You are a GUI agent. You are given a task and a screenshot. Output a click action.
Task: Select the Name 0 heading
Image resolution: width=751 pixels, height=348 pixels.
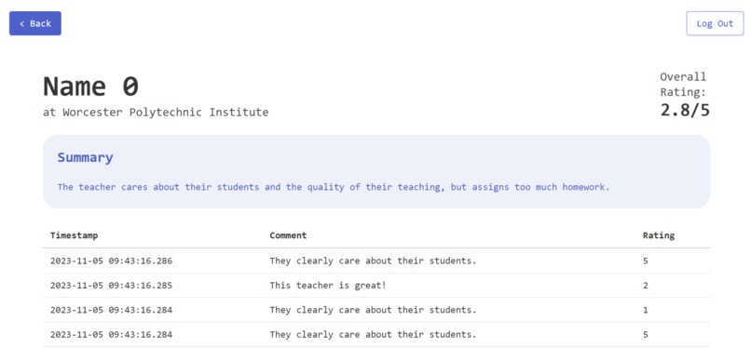91,87
